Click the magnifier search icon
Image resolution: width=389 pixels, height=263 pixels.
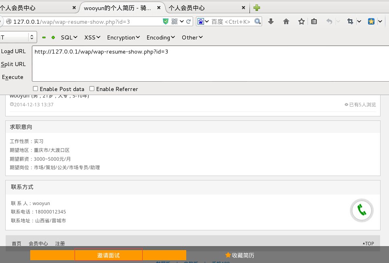258,22
